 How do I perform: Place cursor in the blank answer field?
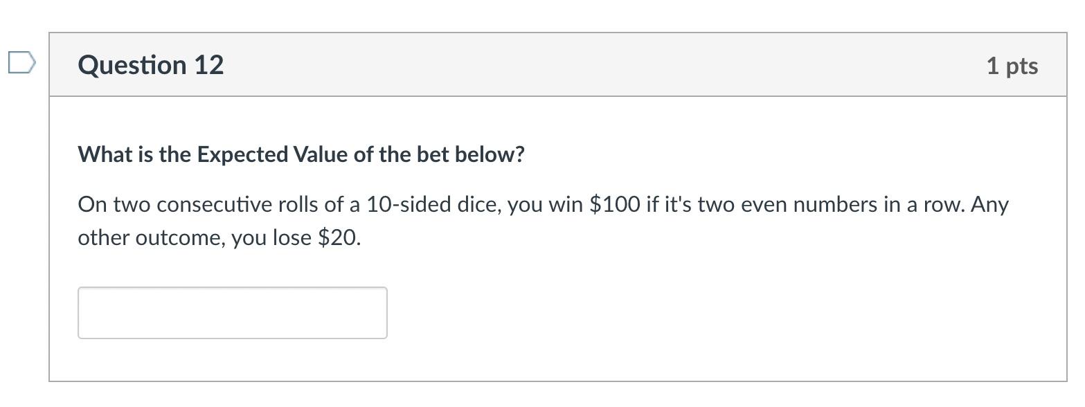click(232, 312)
